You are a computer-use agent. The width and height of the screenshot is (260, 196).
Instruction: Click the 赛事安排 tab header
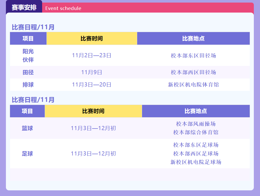24,8
